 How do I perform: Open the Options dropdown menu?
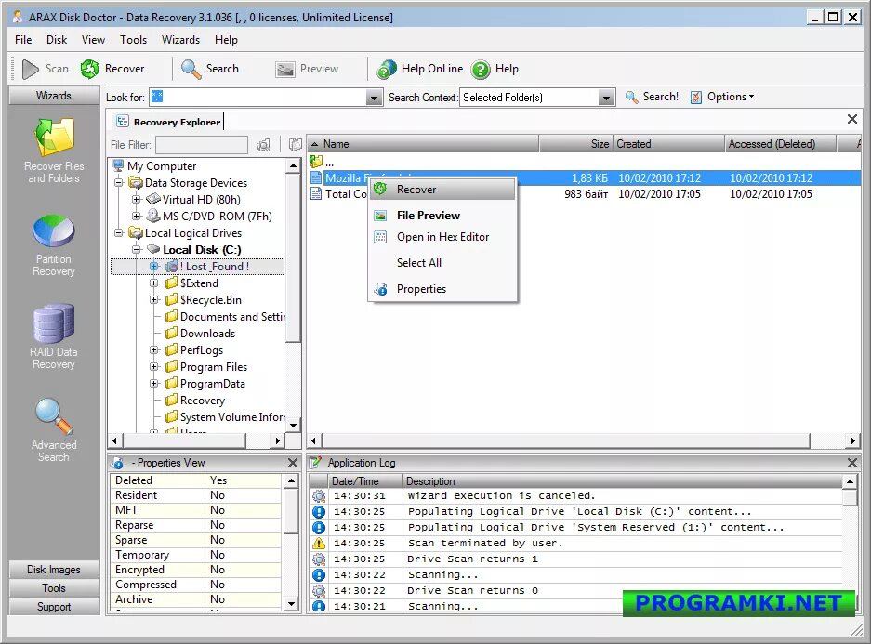tap(722, 97)
